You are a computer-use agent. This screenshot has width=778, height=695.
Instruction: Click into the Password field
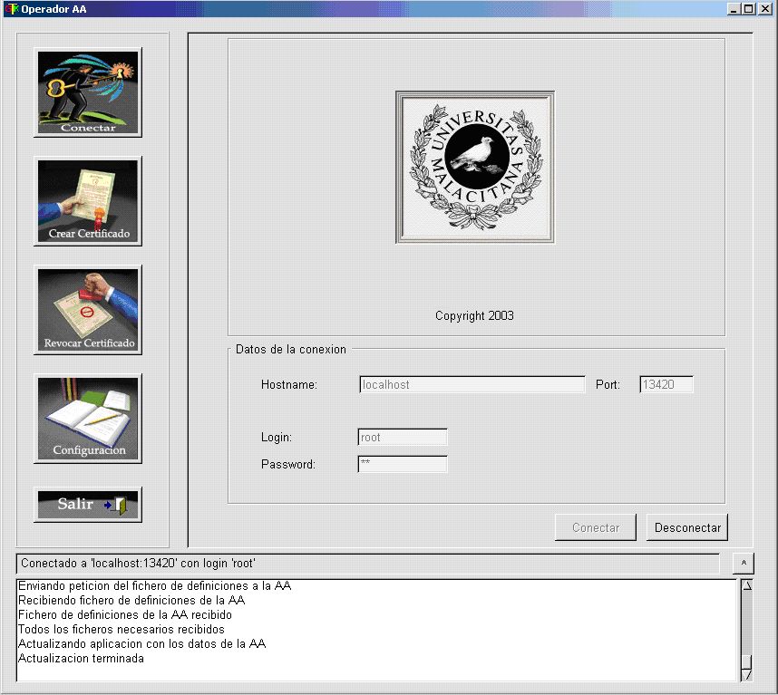pos(403,465)
